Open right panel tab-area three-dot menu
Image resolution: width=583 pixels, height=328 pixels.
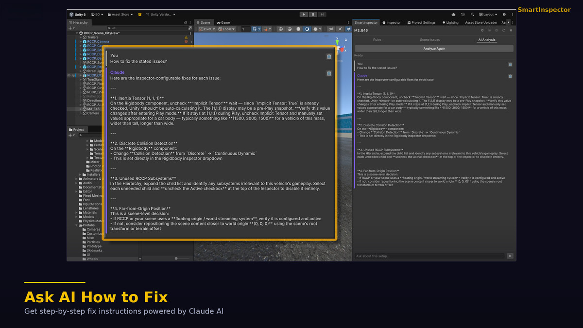tap(512, 22)
